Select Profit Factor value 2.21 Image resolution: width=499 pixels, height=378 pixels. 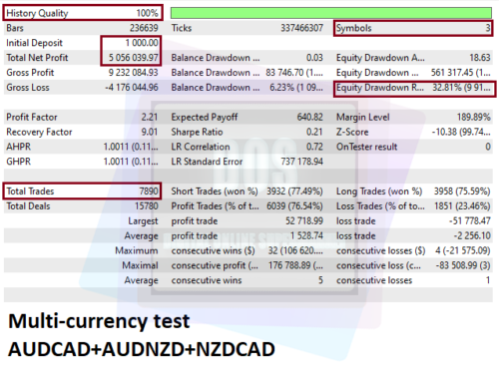tap(150, 117)
